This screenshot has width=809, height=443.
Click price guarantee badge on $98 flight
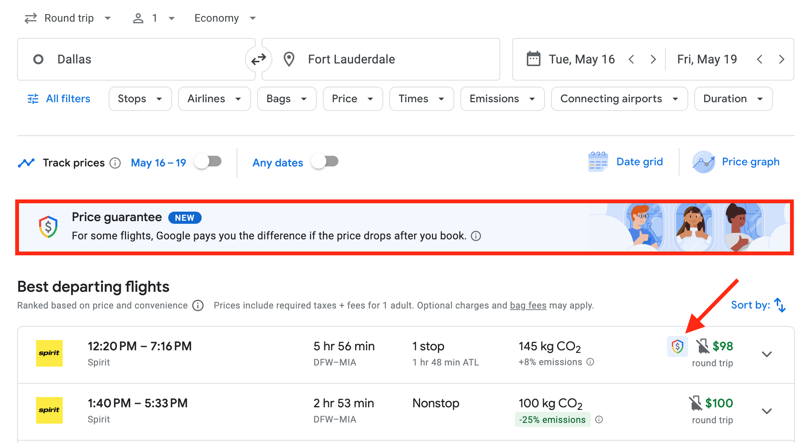[x=678, y=346]
